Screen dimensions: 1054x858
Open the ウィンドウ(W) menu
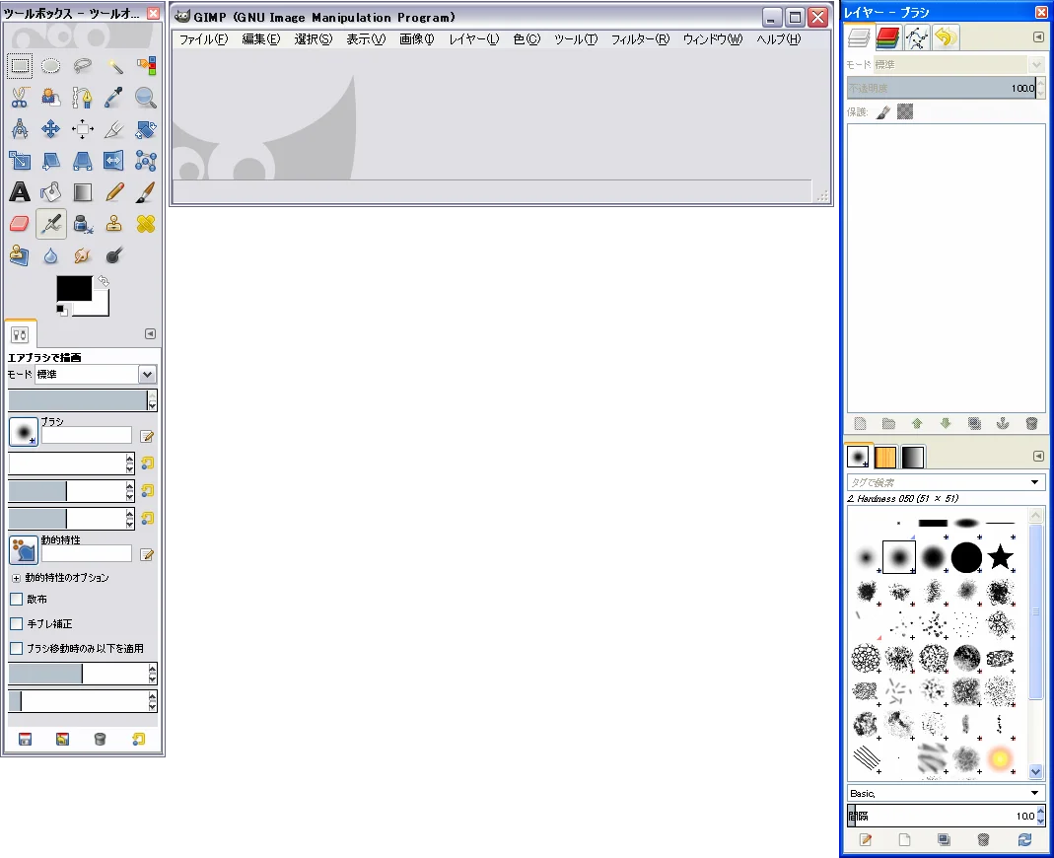coord(713,39)
